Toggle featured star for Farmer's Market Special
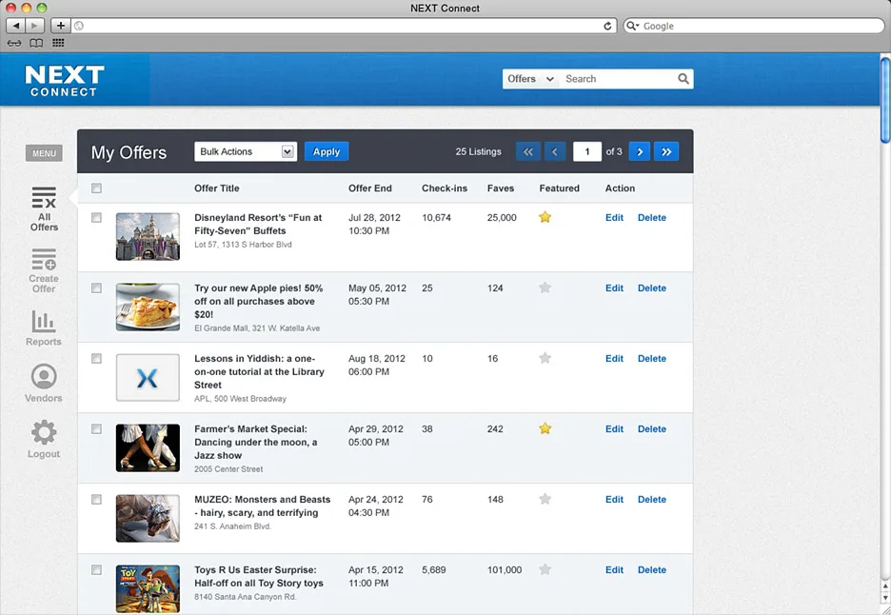 [x=544, y=428]
